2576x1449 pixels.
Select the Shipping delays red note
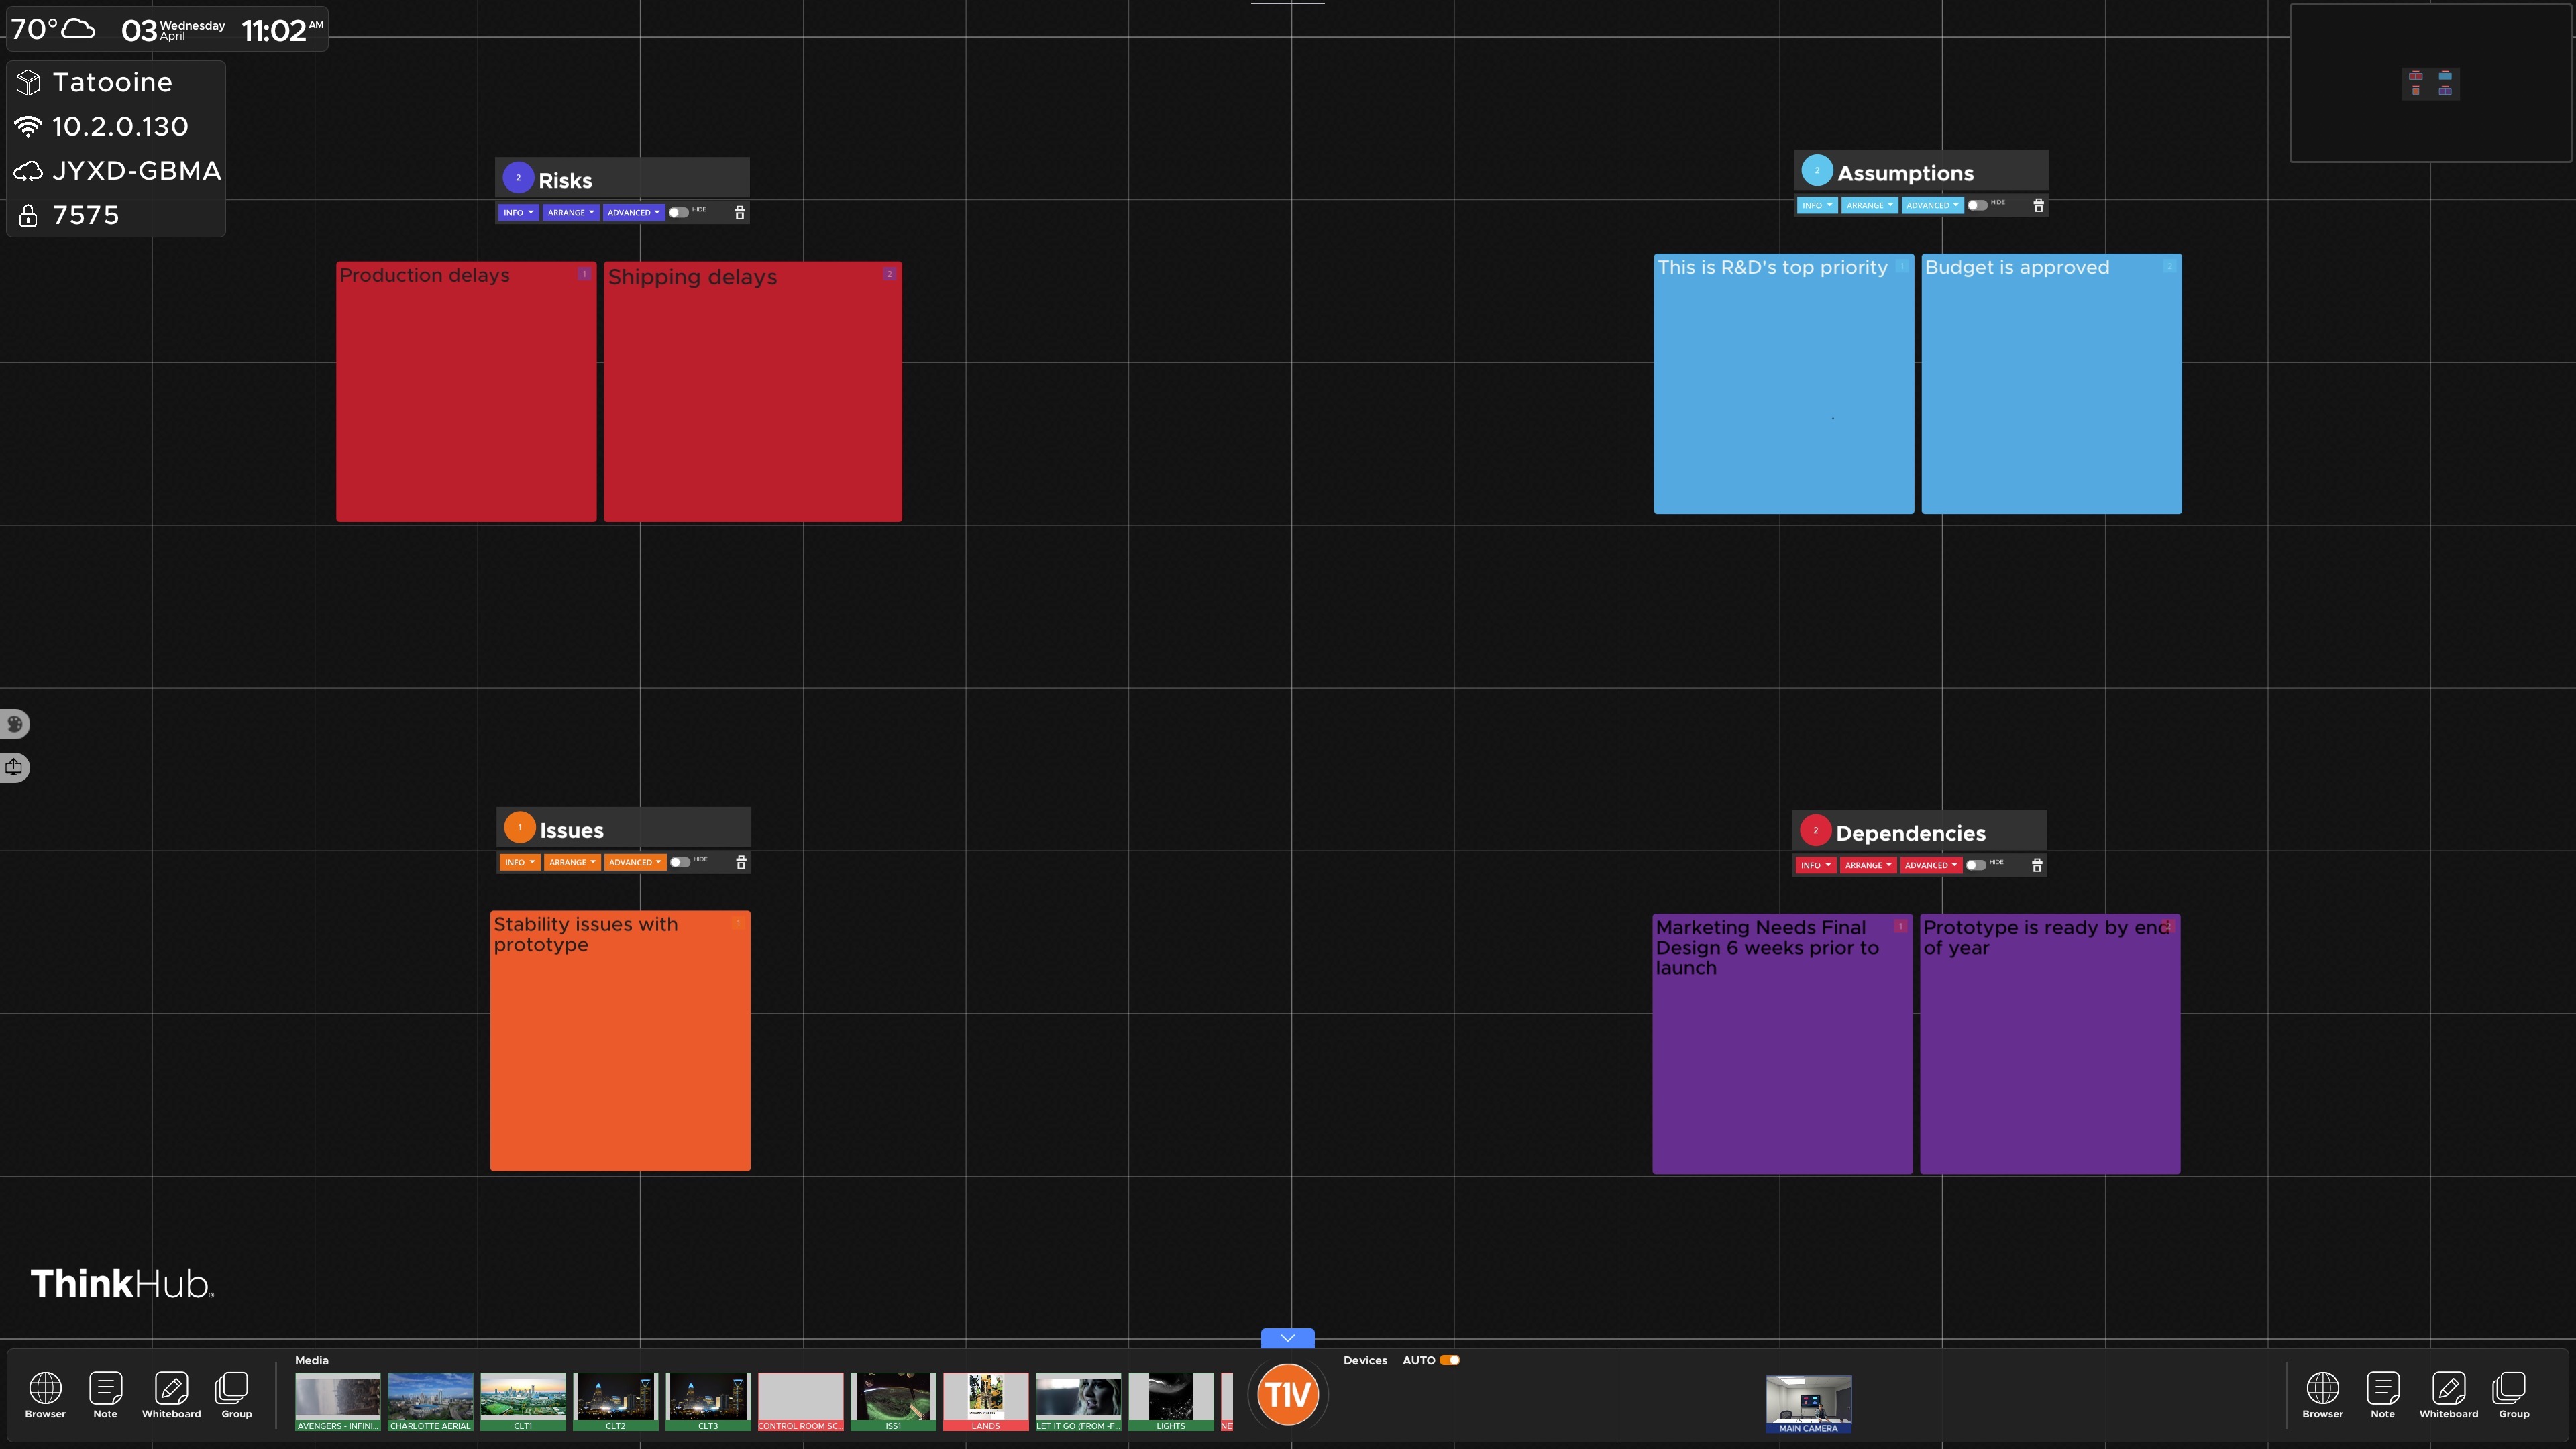[x=752, y=400]
